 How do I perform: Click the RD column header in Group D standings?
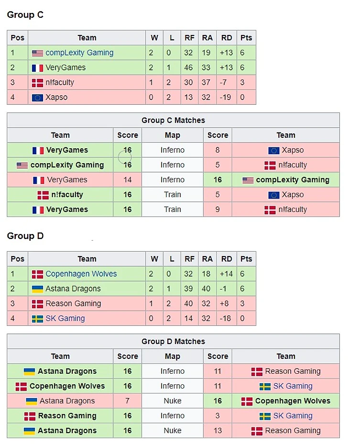click(227, 259)
